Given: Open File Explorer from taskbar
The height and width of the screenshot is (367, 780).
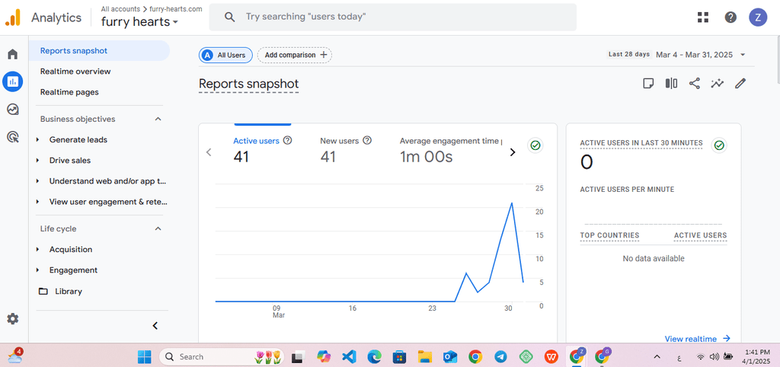Looking at the screenshot, I should 425,356.
